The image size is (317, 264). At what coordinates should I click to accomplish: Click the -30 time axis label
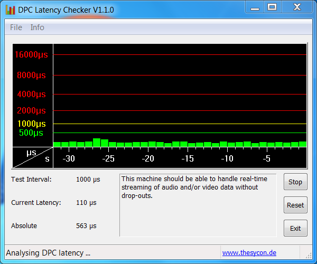click(69, 158)
